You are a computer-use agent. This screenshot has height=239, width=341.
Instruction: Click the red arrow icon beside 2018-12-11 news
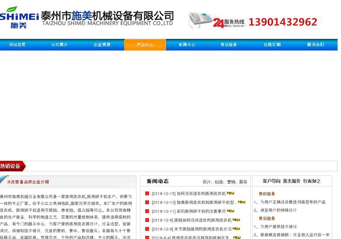147,211
